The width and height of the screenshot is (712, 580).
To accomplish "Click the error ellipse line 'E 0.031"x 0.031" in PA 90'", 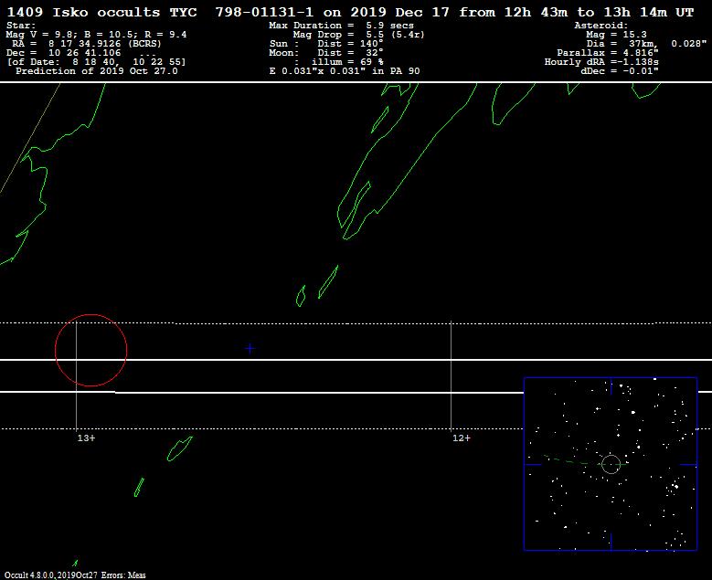I will point(345,71).
